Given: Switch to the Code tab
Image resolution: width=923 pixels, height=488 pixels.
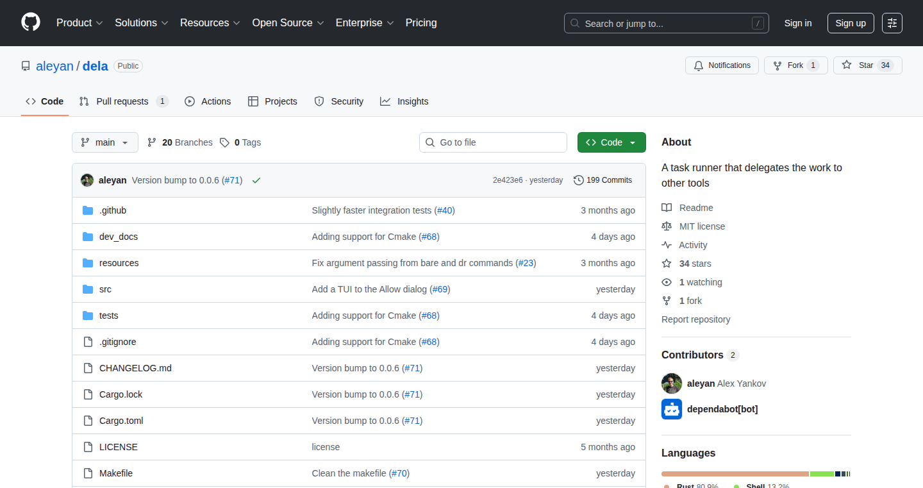Looking at the screenshot, I should (45, 101).
